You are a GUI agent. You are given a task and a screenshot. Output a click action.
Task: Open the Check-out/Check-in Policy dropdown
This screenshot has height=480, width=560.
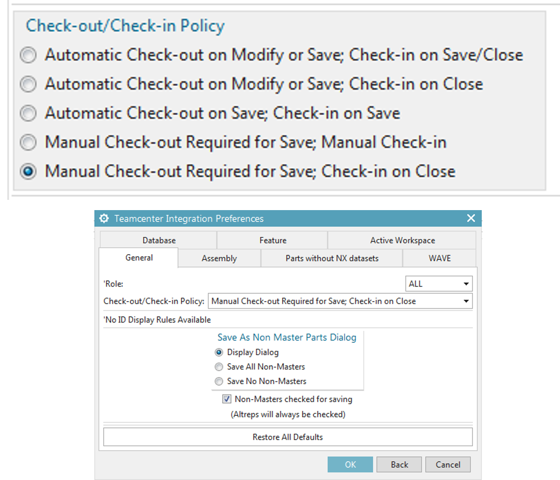(465, 301)
